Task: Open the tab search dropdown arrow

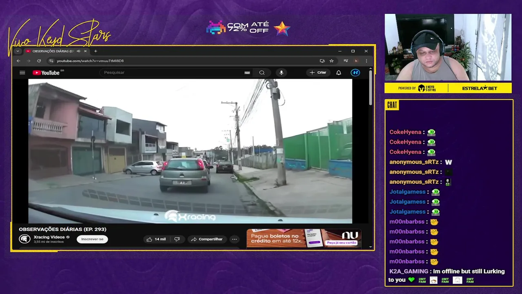Action: pos(18,51)
